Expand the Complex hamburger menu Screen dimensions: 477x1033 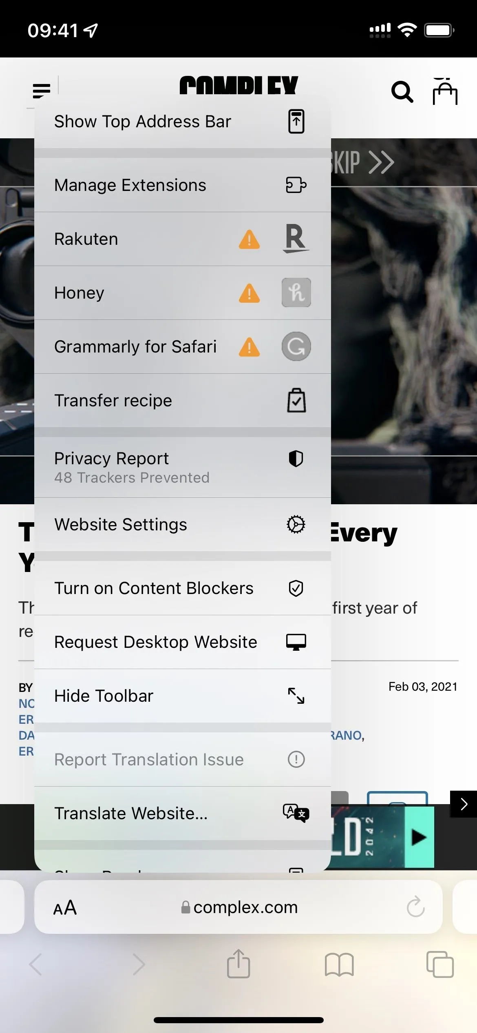(42, 91)
